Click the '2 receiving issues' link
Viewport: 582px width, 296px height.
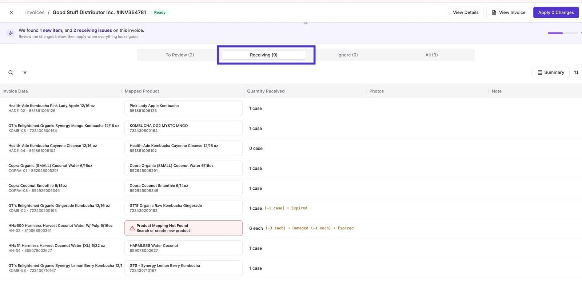[x=93, y=31]
